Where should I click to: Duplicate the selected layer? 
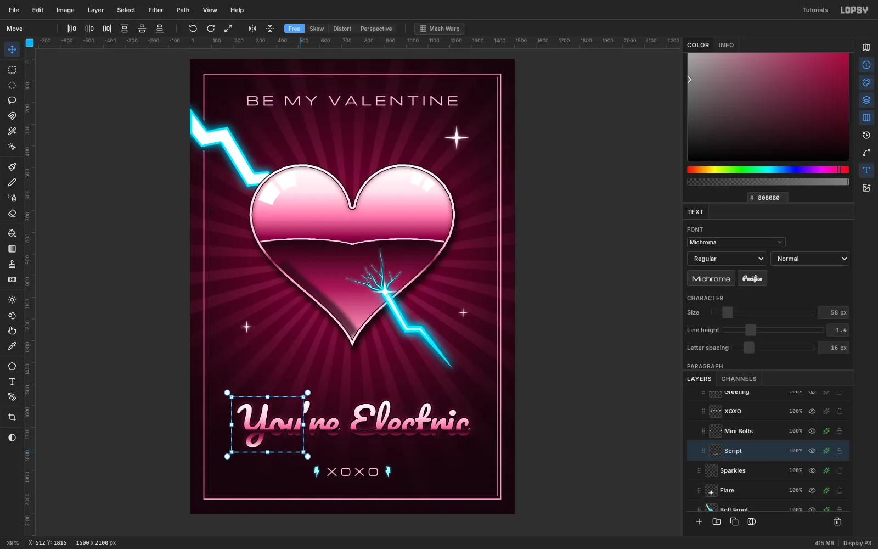click(x=734, y=522)
